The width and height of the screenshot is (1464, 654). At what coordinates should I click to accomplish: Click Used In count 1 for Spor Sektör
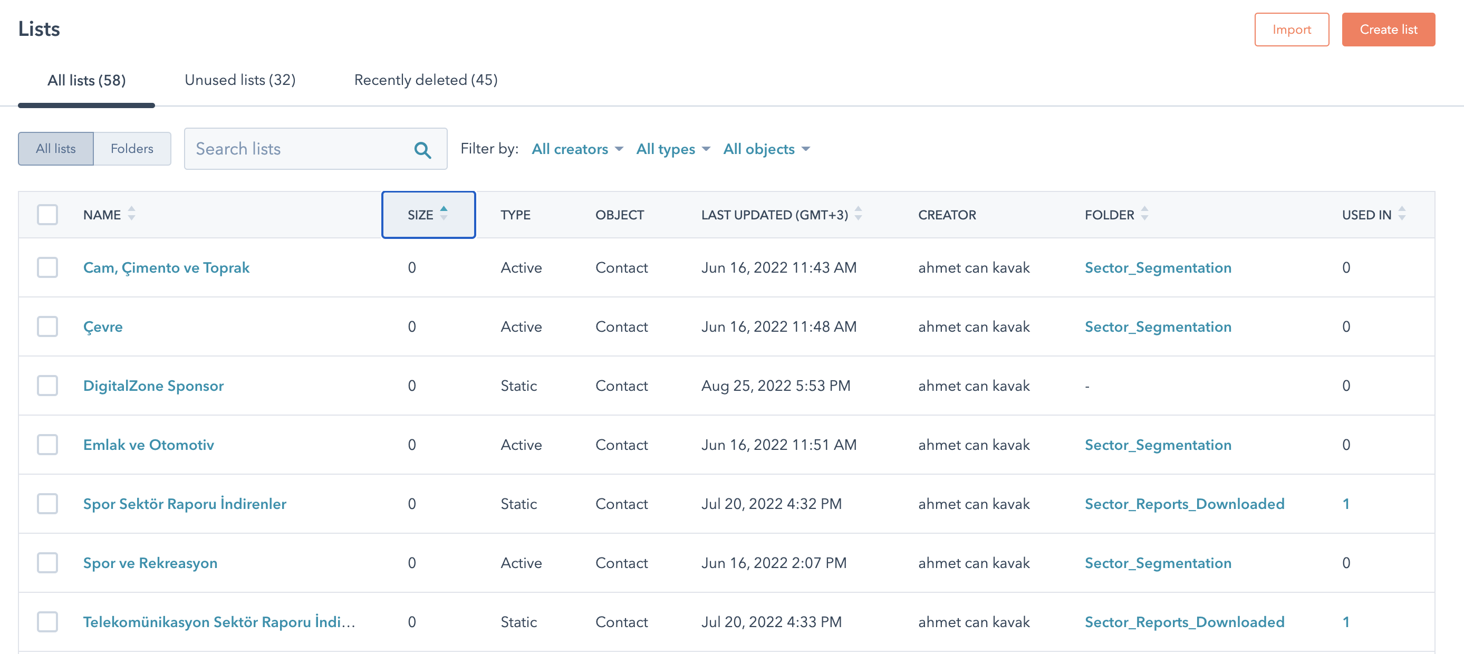1345,504
